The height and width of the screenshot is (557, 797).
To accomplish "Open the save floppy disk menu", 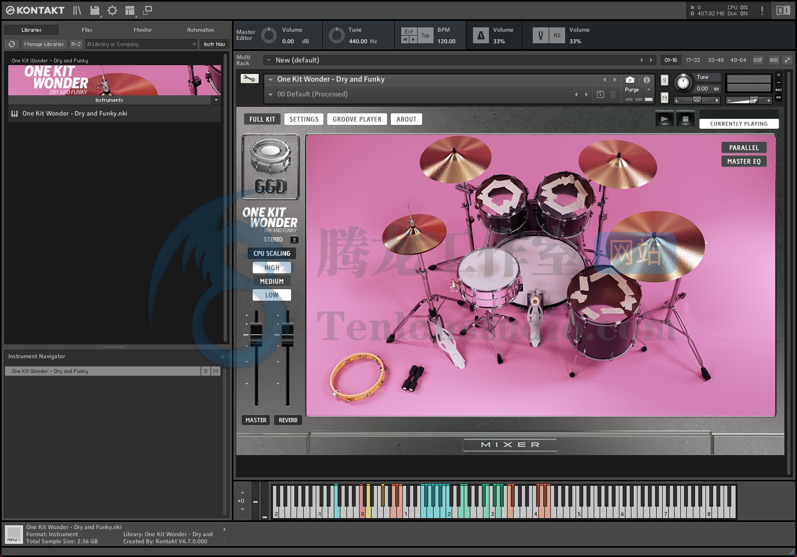I will (x=95, y=10).
